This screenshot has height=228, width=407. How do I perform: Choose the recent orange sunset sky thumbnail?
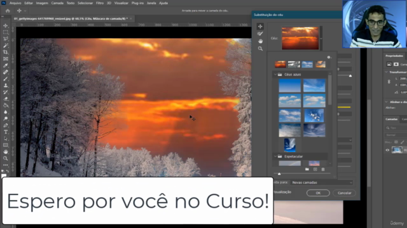[x=280, y=64]
